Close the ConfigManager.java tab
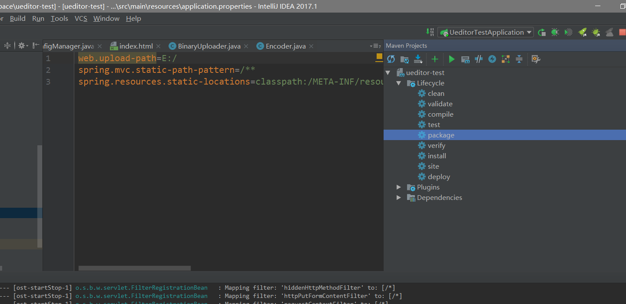 coord(100,46)
